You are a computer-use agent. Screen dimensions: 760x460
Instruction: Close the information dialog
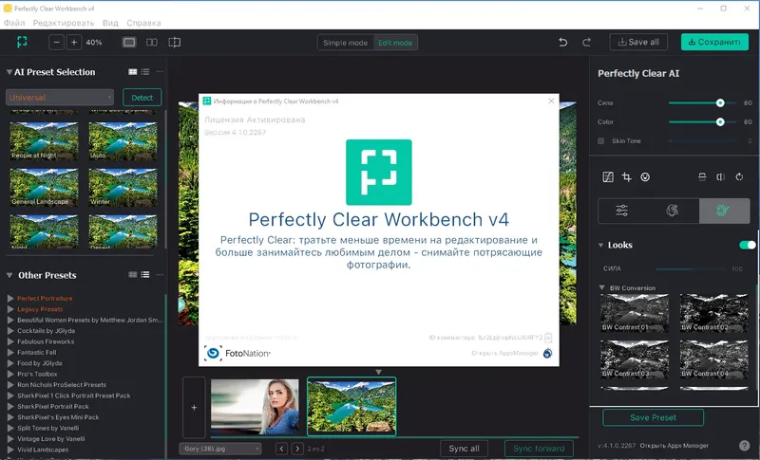click(551, 101)
